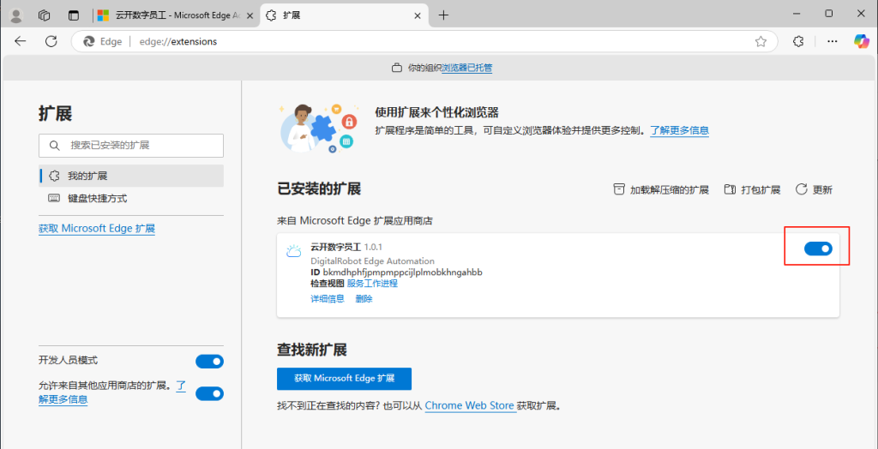Click the 搜索已安装的扩展 search field

tap(131, 146)
